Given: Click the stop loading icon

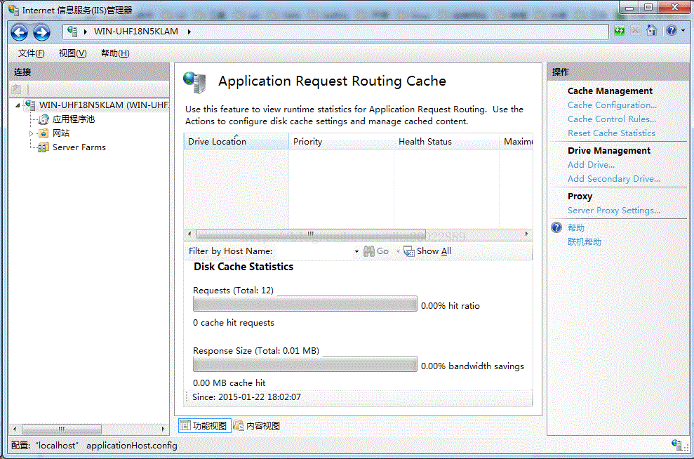Looking at the screenshot, I should [x=636, y=31].
